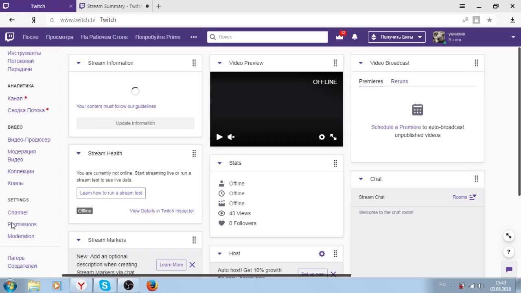Open На Рабочем Столе nav item

point(104,37)
